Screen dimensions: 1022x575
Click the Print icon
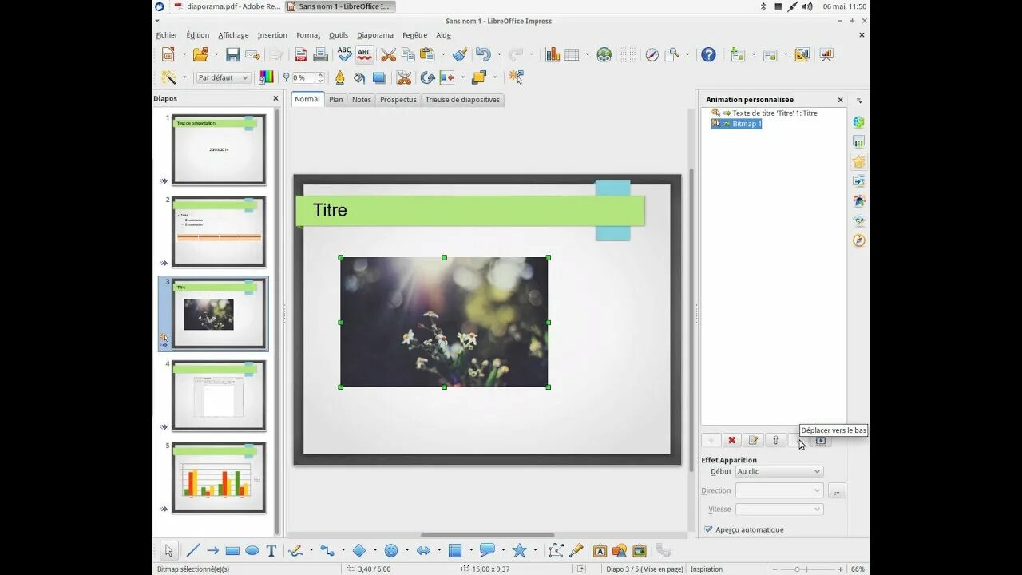coord(320,54)
